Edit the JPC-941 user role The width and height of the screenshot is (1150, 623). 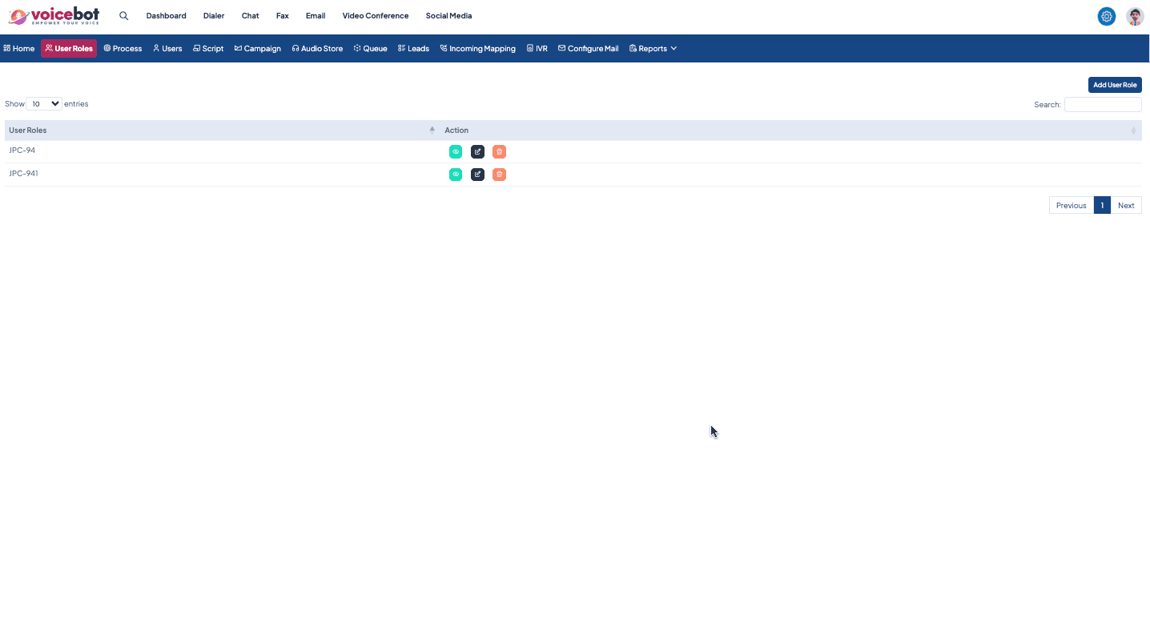(x=477, y=175)
